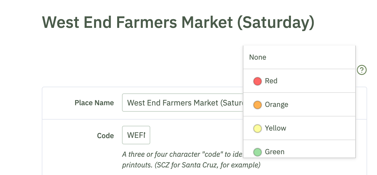Choose the Orange text option
377x175 pixels.
point(276,105)
